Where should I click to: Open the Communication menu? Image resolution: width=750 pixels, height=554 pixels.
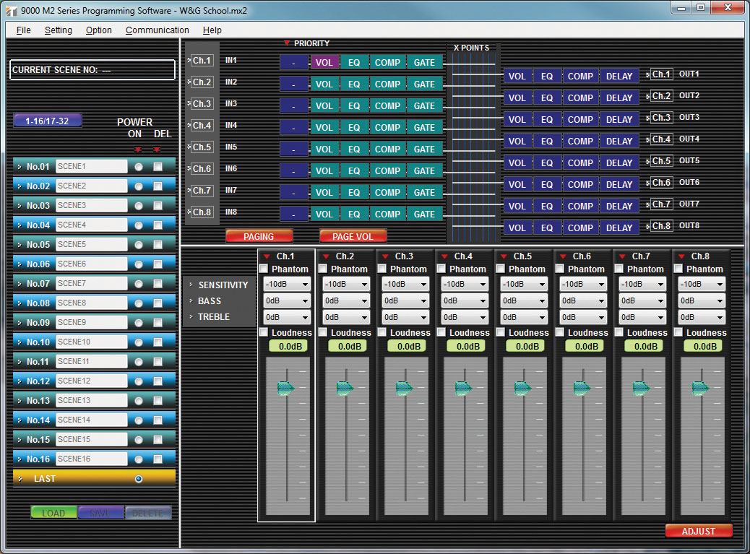click(x=157, y=30)
